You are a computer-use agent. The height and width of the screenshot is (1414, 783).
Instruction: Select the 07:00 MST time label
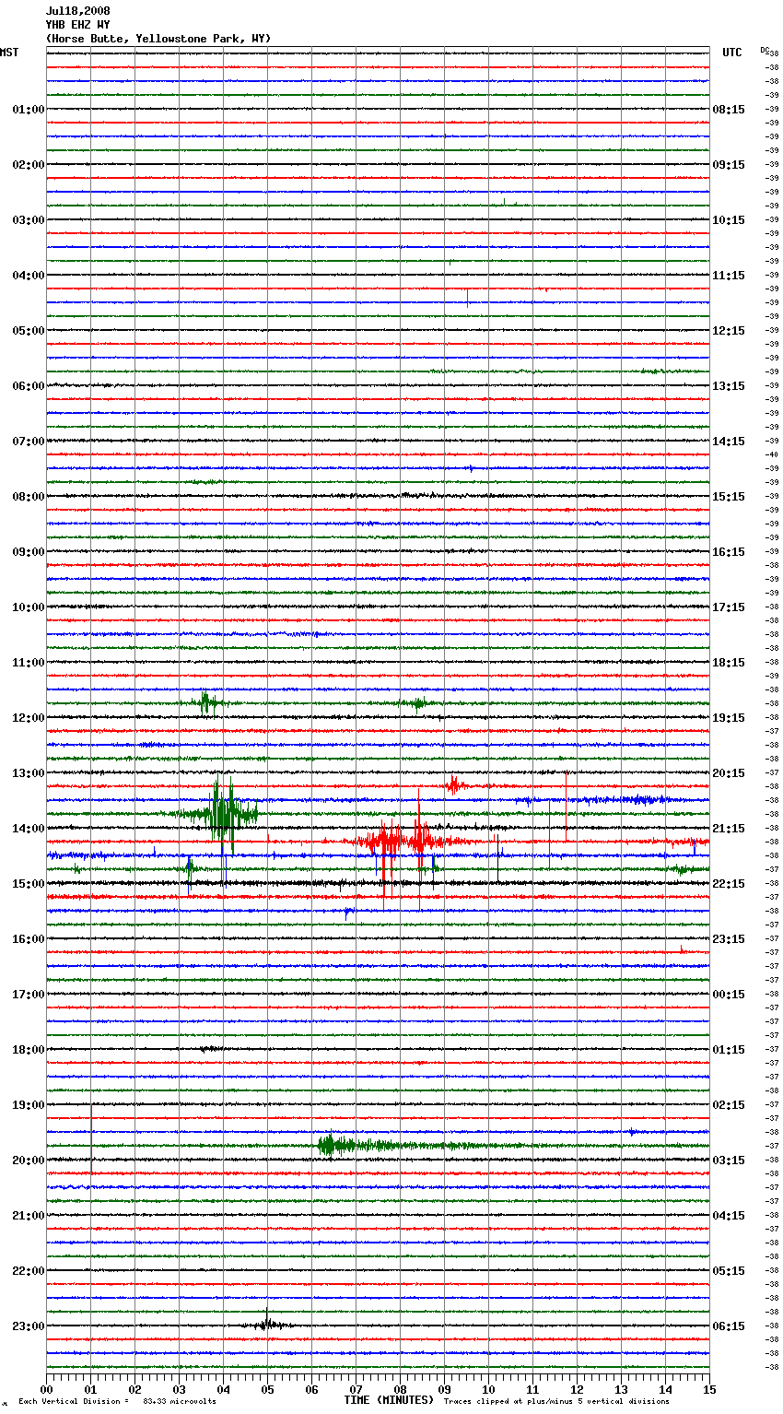[28, 442]
